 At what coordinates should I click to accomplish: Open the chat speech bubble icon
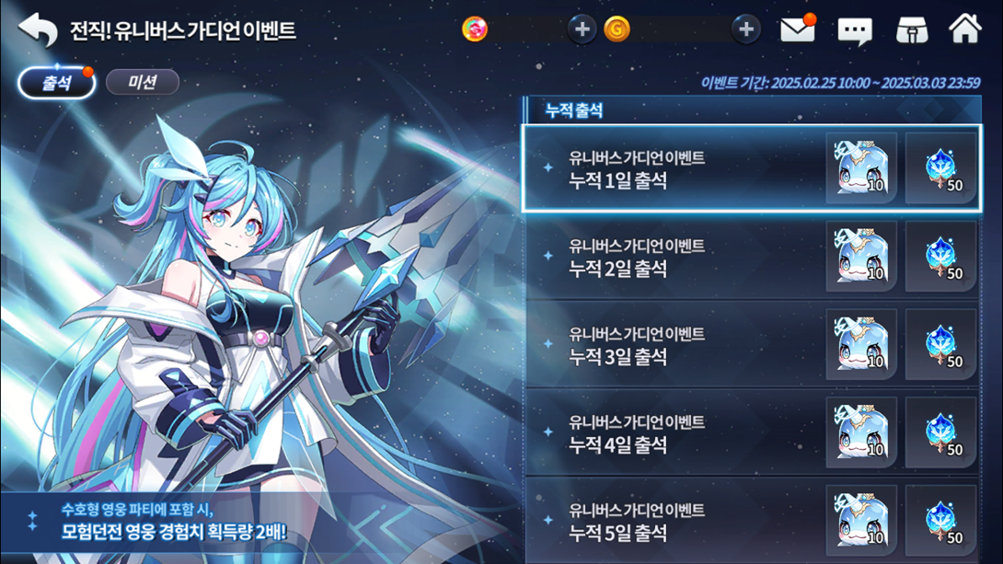pos(855,30)
